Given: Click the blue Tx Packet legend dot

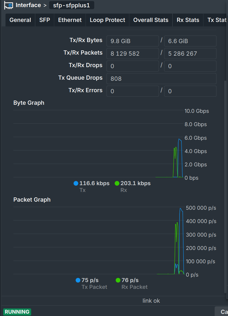Looking at the screenshot, I should point(78,280).
